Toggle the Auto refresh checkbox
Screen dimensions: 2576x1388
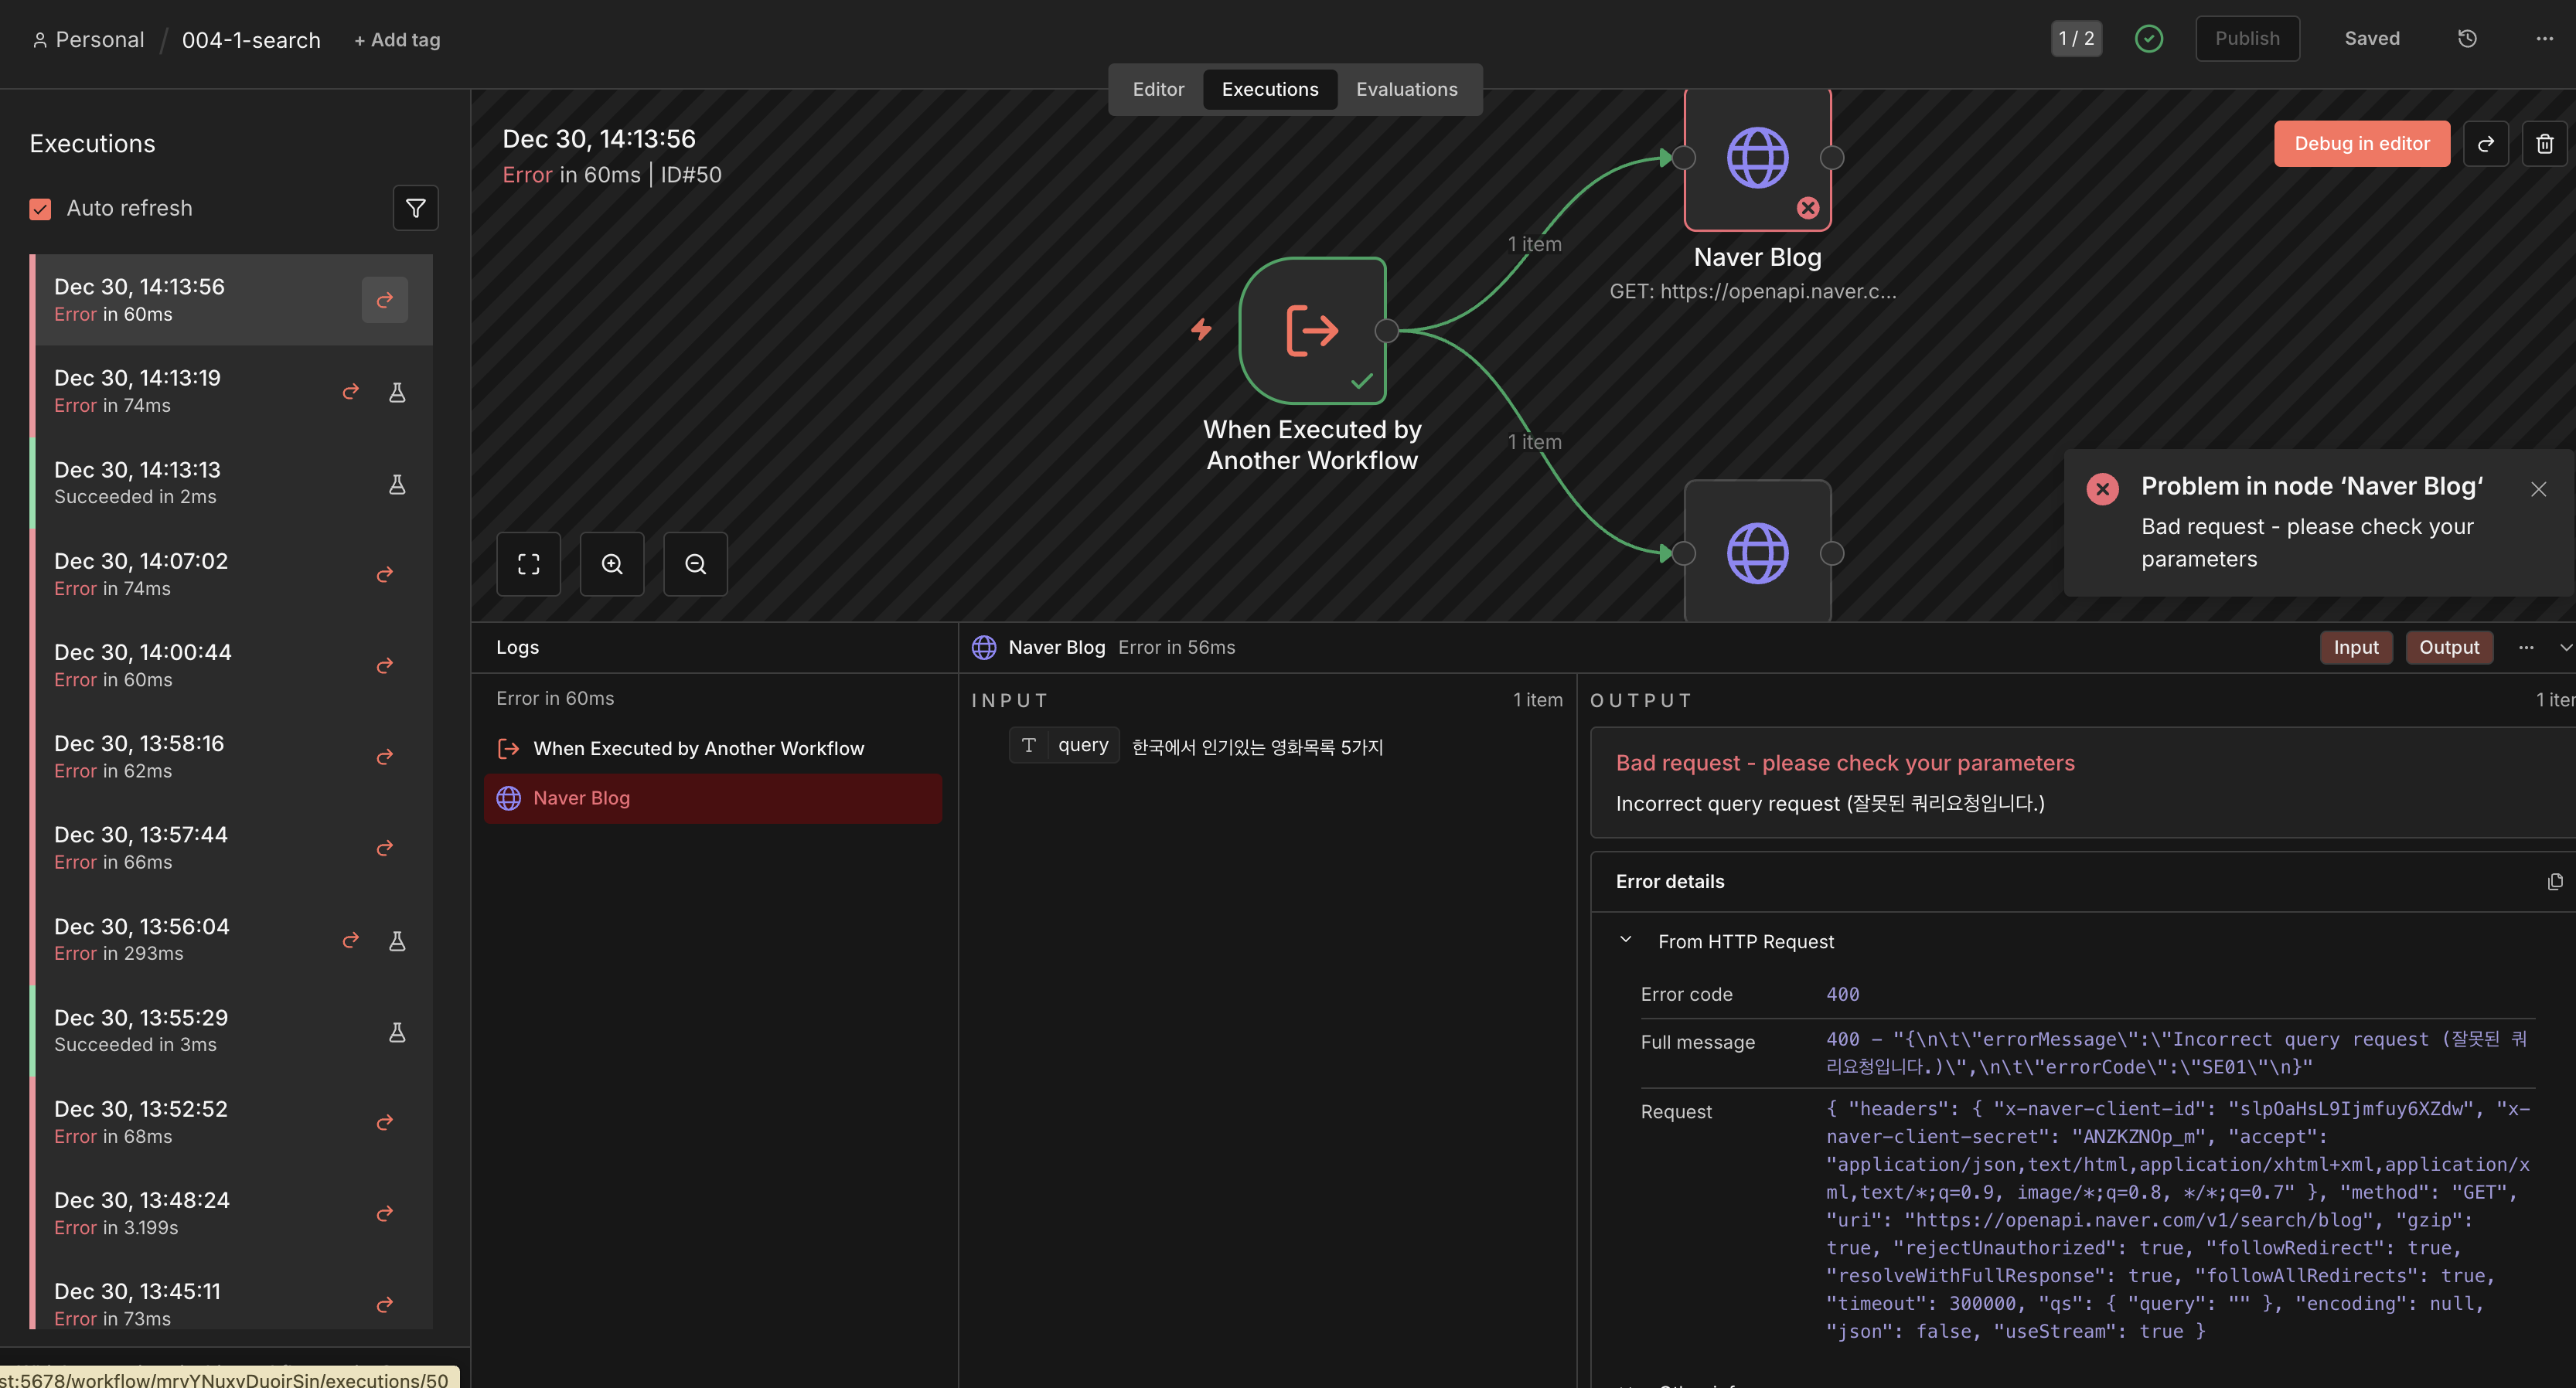click(40, 209)
